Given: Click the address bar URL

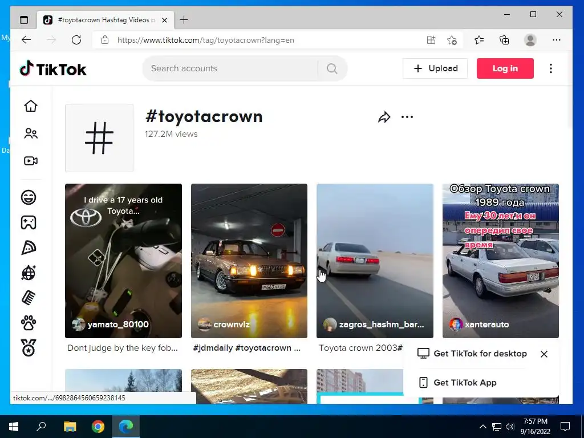Looking at the screenshot, I should coord(205,40).
